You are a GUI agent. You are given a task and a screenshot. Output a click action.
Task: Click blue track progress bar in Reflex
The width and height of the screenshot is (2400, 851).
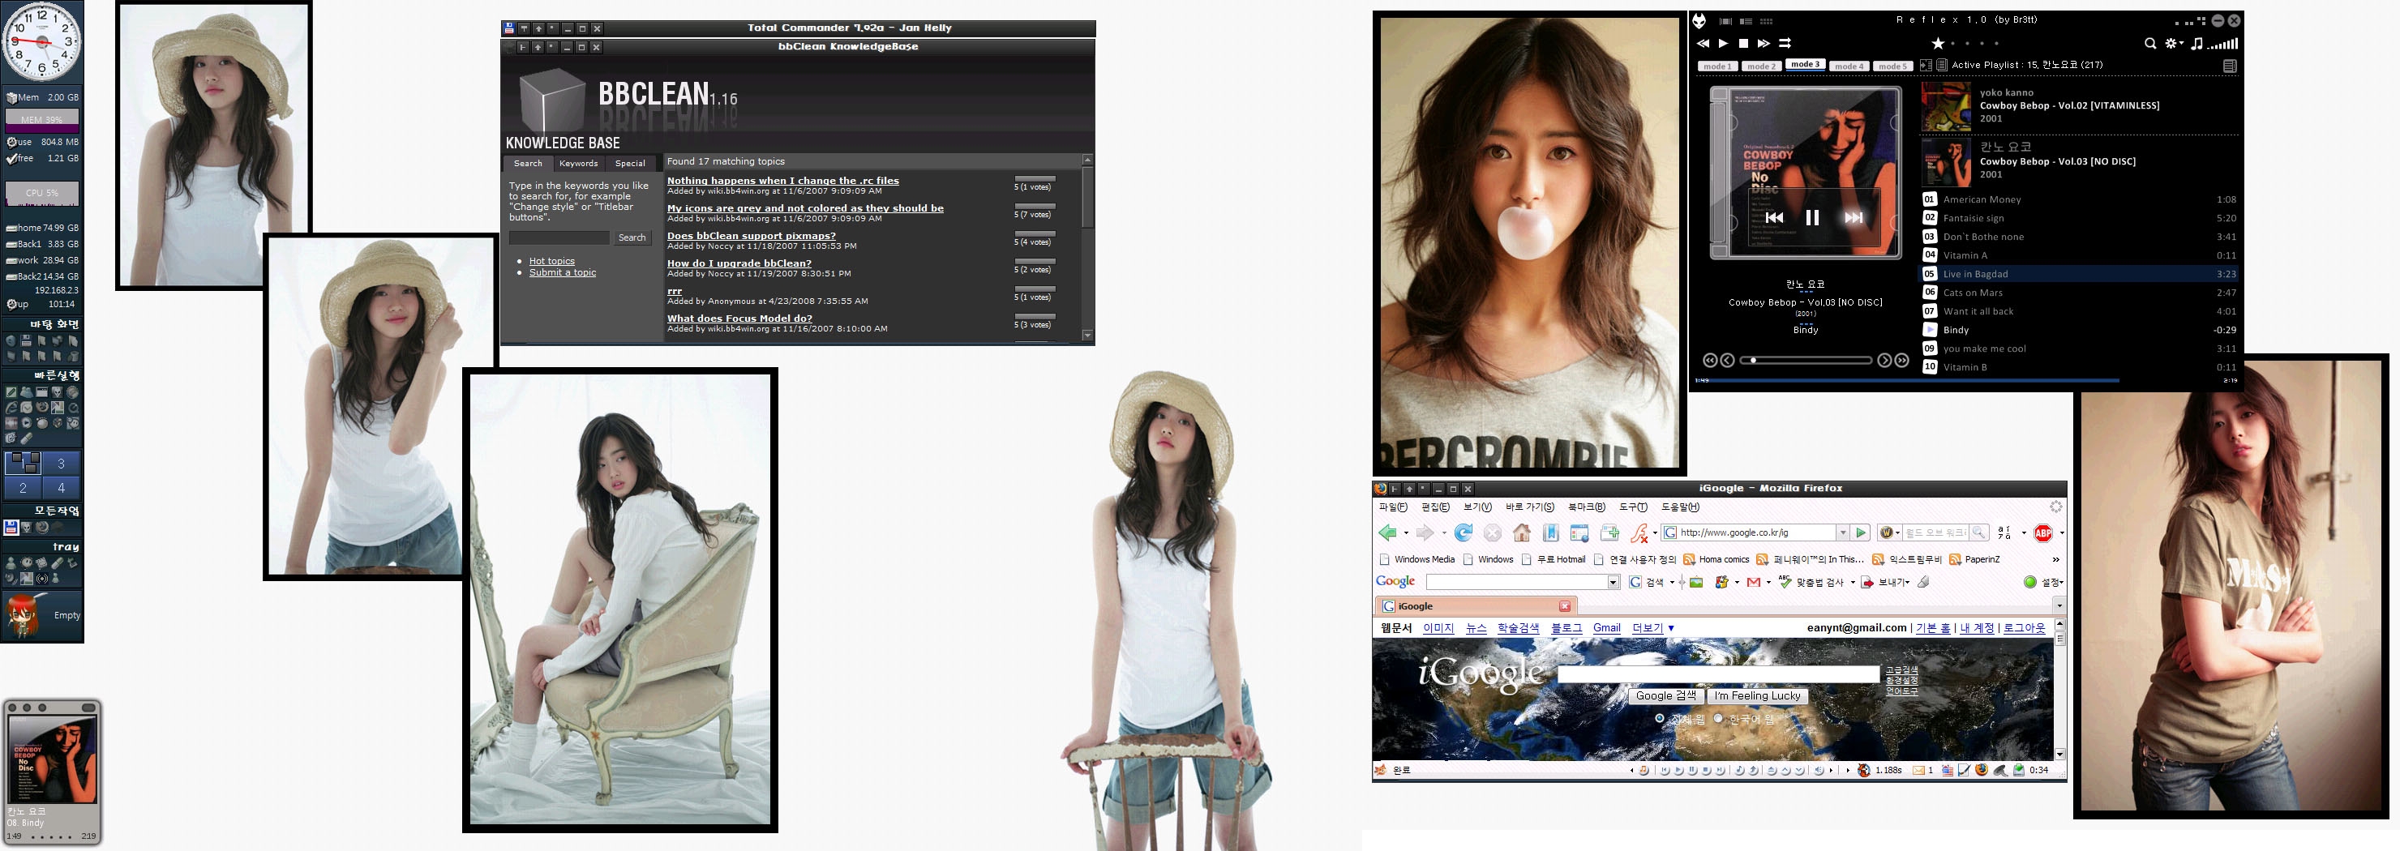(x=1906, y=380)
